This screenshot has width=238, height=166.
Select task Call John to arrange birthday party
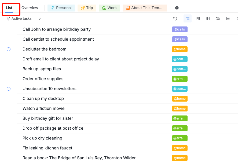pos(57,29)
